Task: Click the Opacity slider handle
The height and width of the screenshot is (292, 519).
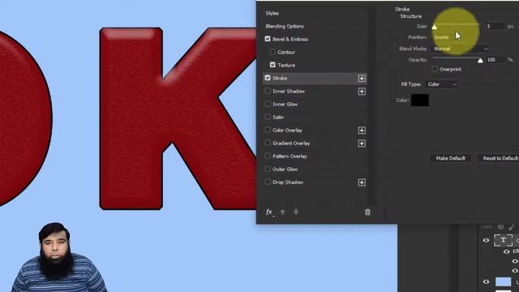Action: (x=480, y=61)
